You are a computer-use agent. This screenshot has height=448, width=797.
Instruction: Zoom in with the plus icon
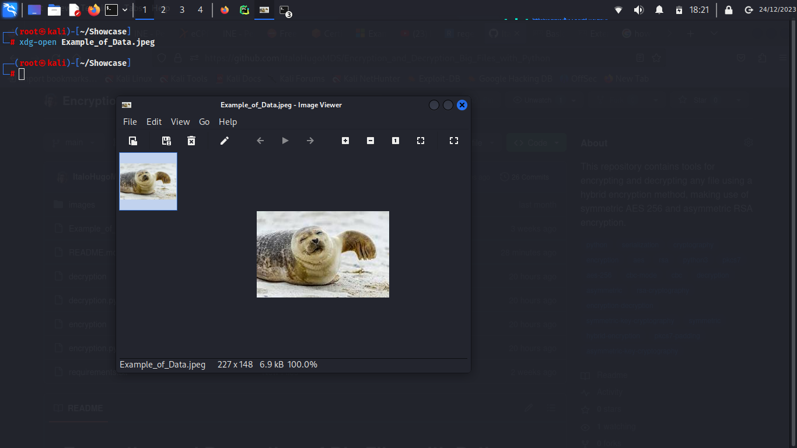tap(345, 141)
